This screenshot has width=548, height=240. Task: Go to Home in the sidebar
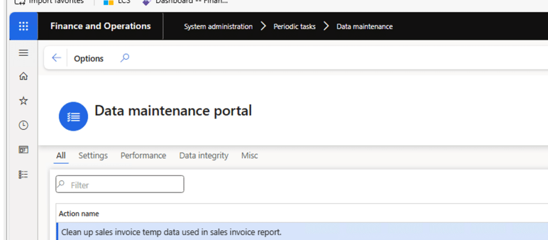pos(24,76)
